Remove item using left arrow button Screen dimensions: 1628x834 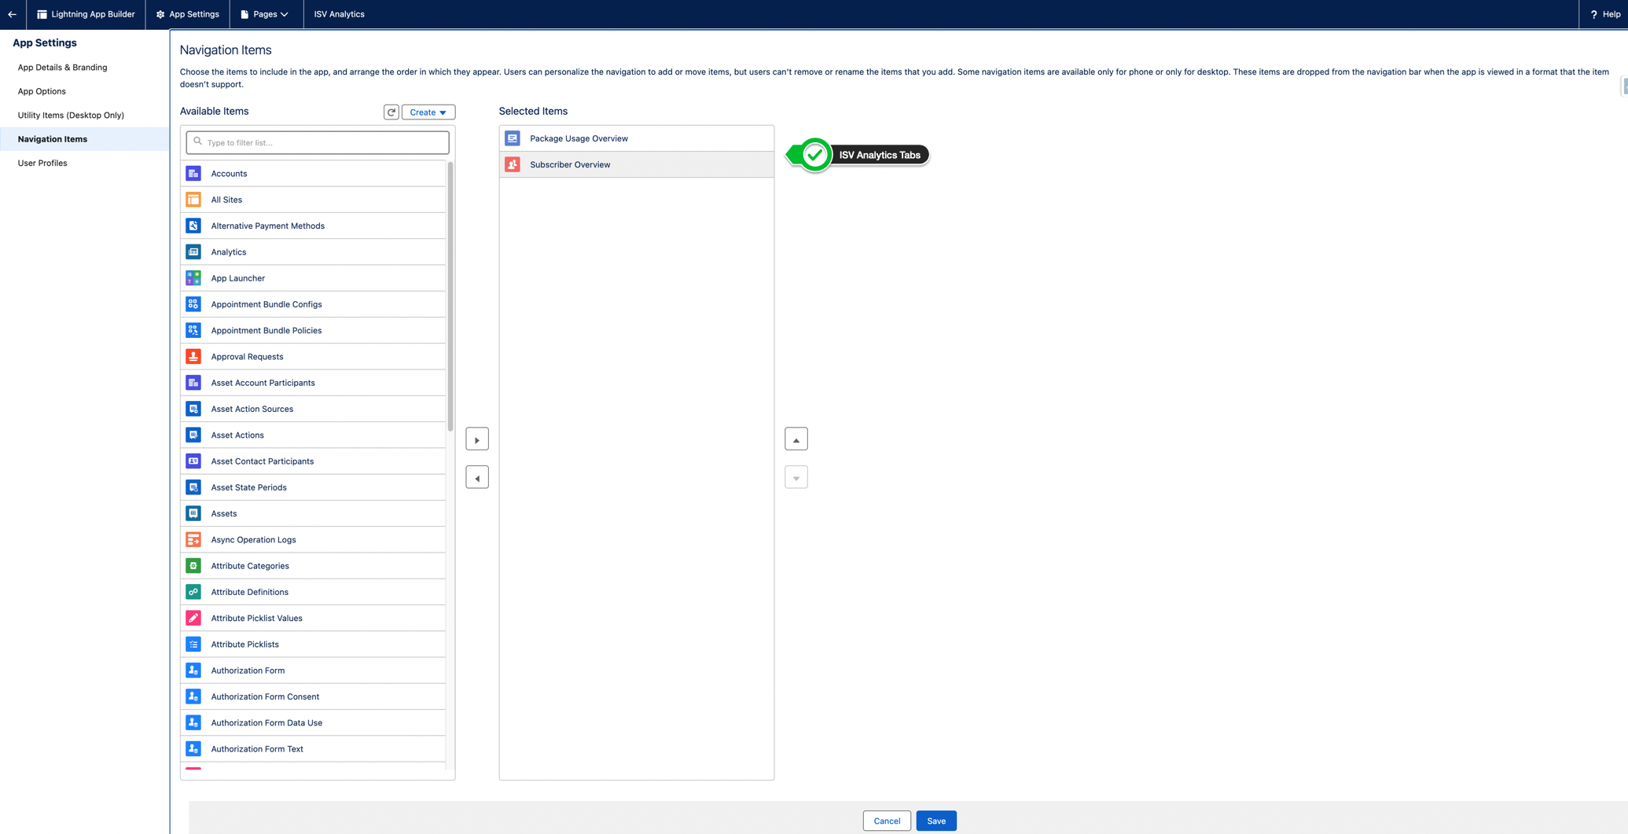[477, 478]
